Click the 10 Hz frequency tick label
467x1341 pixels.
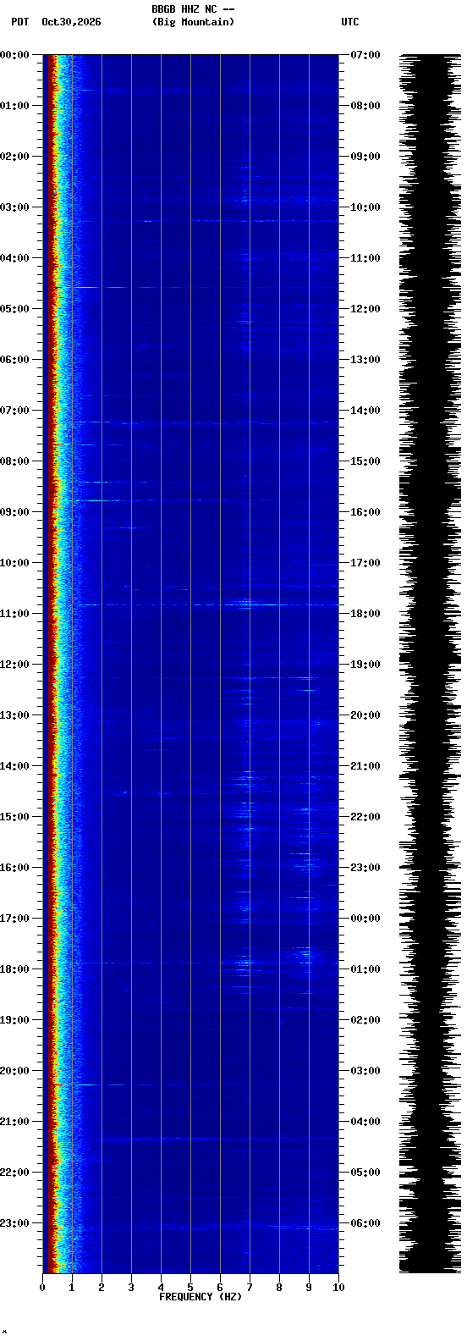click(x=338, y=1288)
